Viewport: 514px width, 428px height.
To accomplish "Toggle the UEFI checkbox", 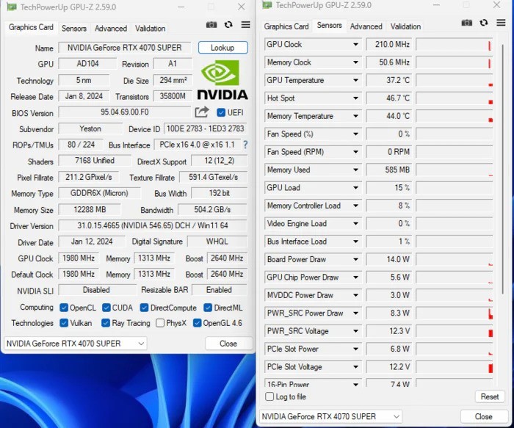I will click(221, 112).
